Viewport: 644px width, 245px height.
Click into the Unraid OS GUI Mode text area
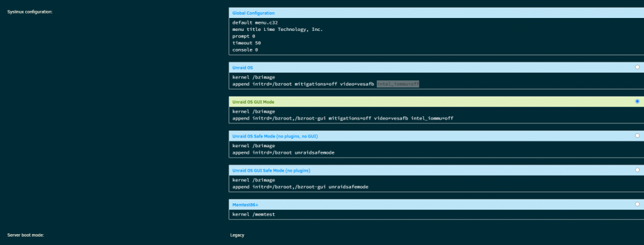click(x=436, y=115)
